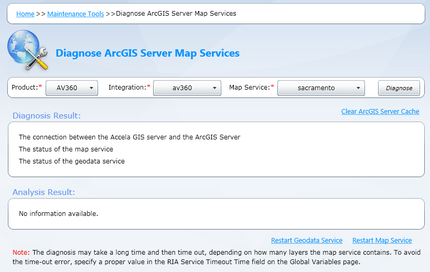Screen dimensions: 430x272
Task: Click the current page breadcrumb text
Action: tap(176, 14)
